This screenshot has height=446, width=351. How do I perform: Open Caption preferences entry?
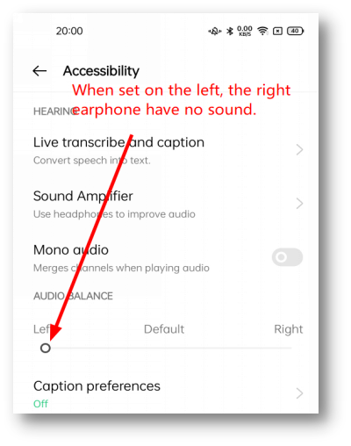tap(168, 394)
